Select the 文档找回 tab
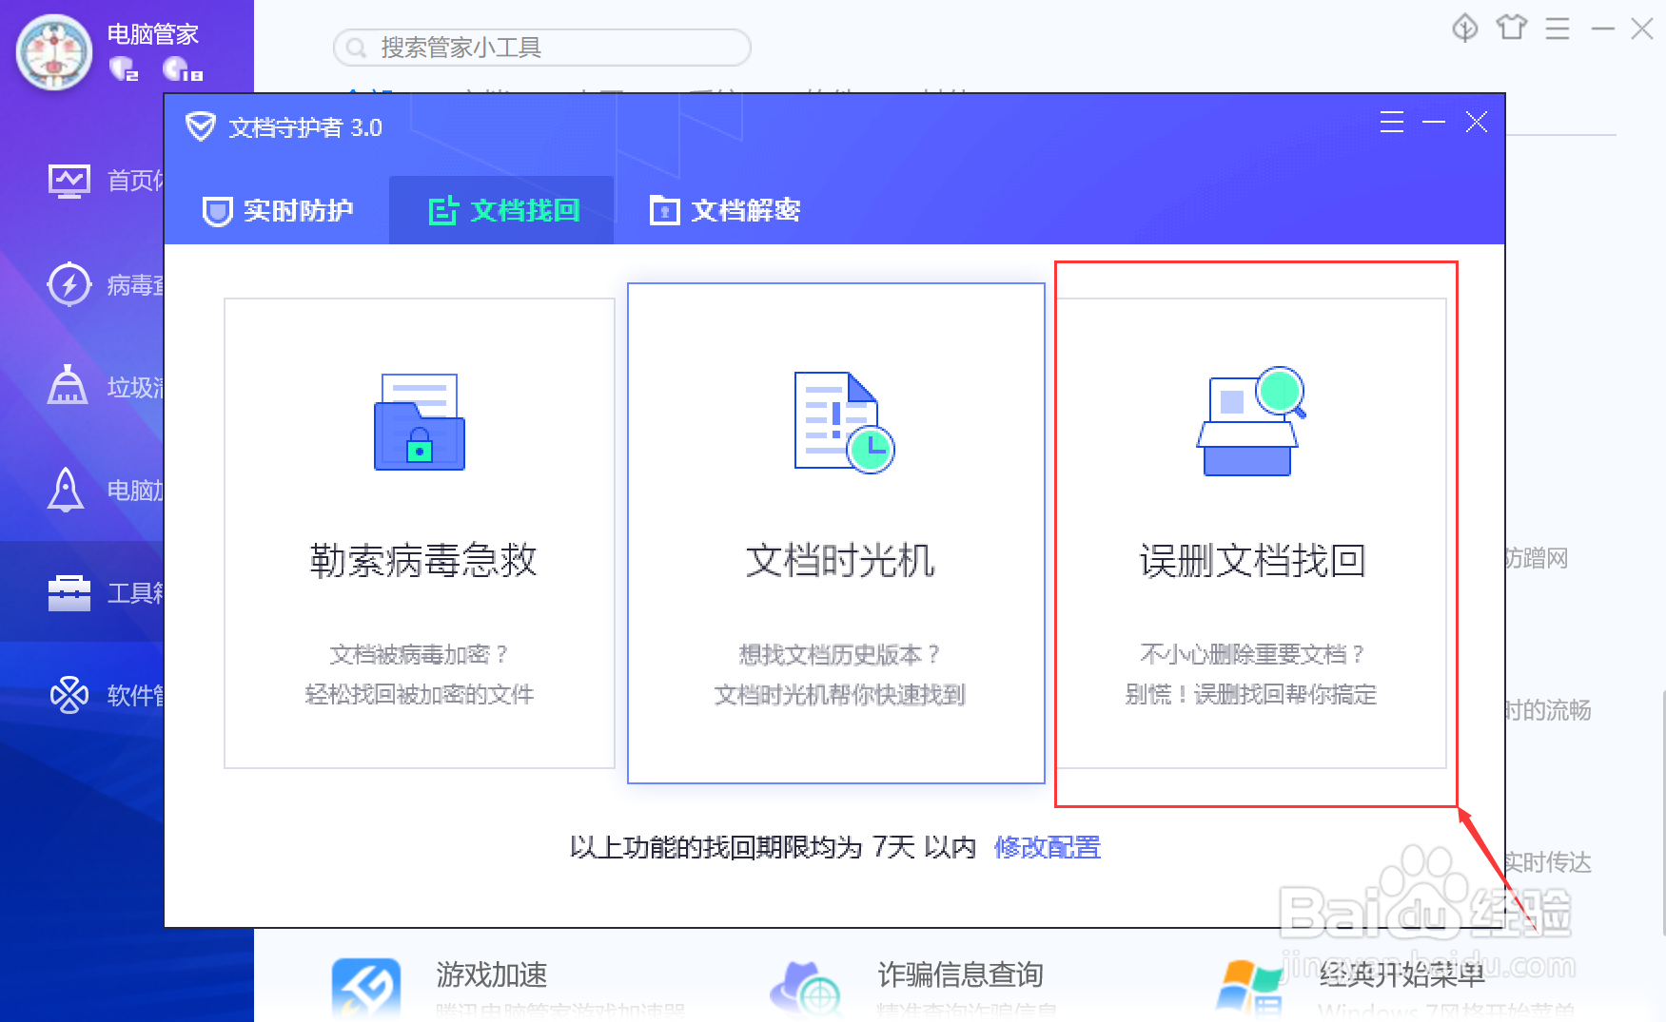This screenshot has width=1666, height=1022. (x=502, y=210)
